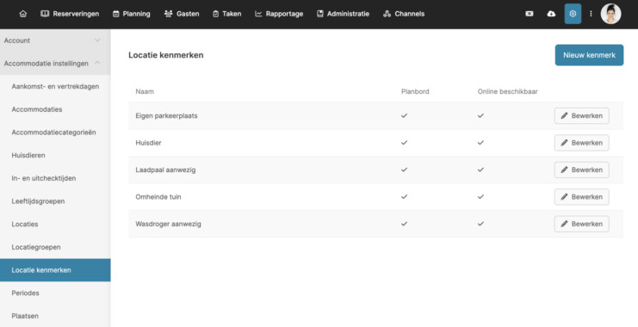
Task: Click the Naam column header
Action: click(145, 91)
